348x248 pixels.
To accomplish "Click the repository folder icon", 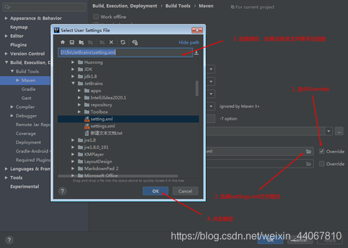I will tap(87, 105).
